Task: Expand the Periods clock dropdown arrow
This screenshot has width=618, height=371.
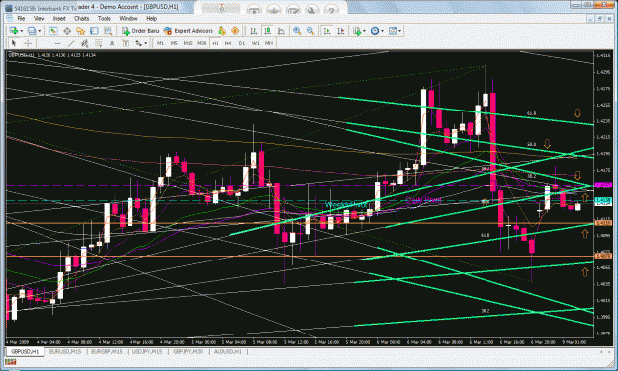Action: [x=382, y=31]
